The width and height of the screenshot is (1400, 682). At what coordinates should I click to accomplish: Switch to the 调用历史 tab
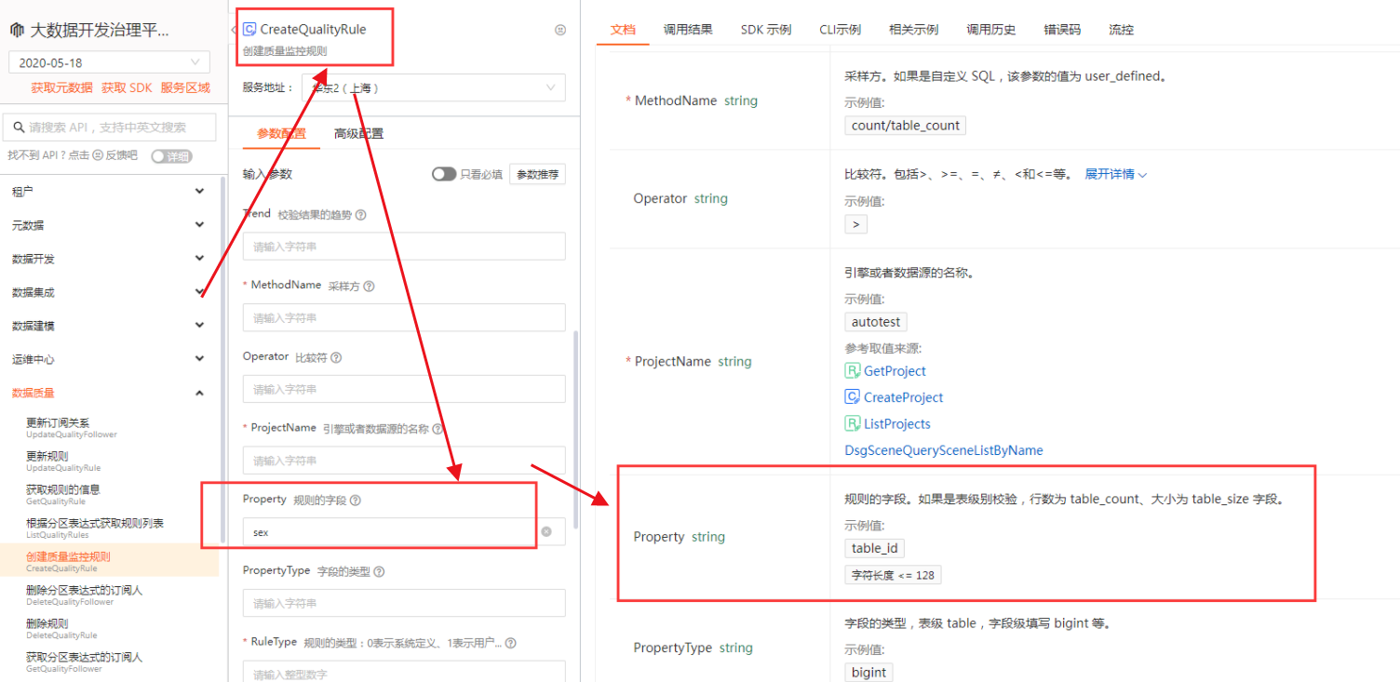[991, 30]
